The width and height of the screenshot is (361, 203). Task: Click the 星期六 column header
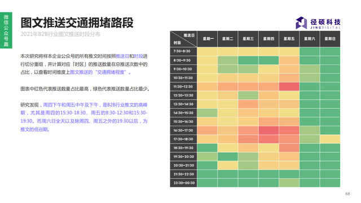pyautogui.click(x=310, y=39)
